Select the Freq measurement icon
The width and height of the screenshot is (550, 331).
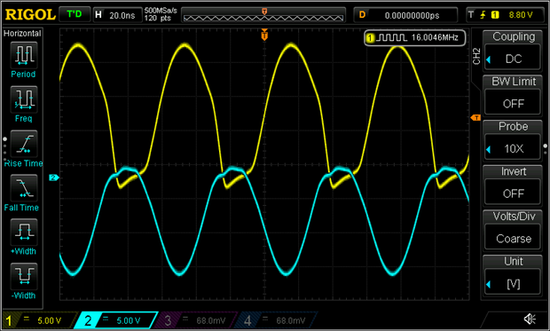pos(24,99)
